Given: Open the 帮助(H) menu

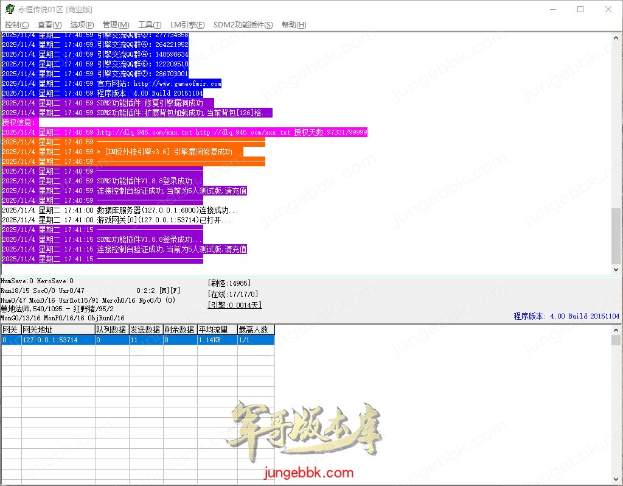Looking at the screenshot, I should (294, 25).
